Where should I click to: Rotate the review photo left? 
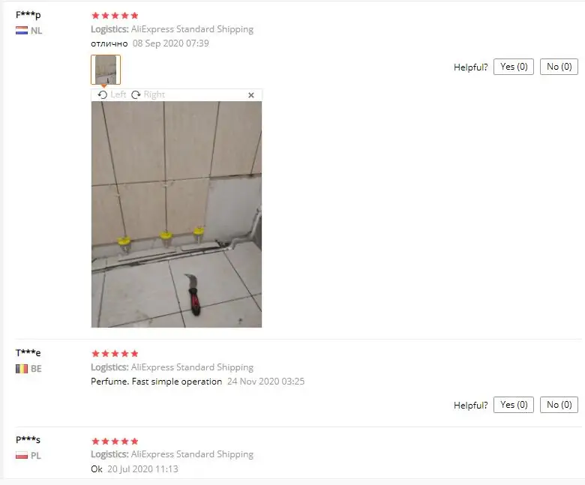tap(112, 94)
